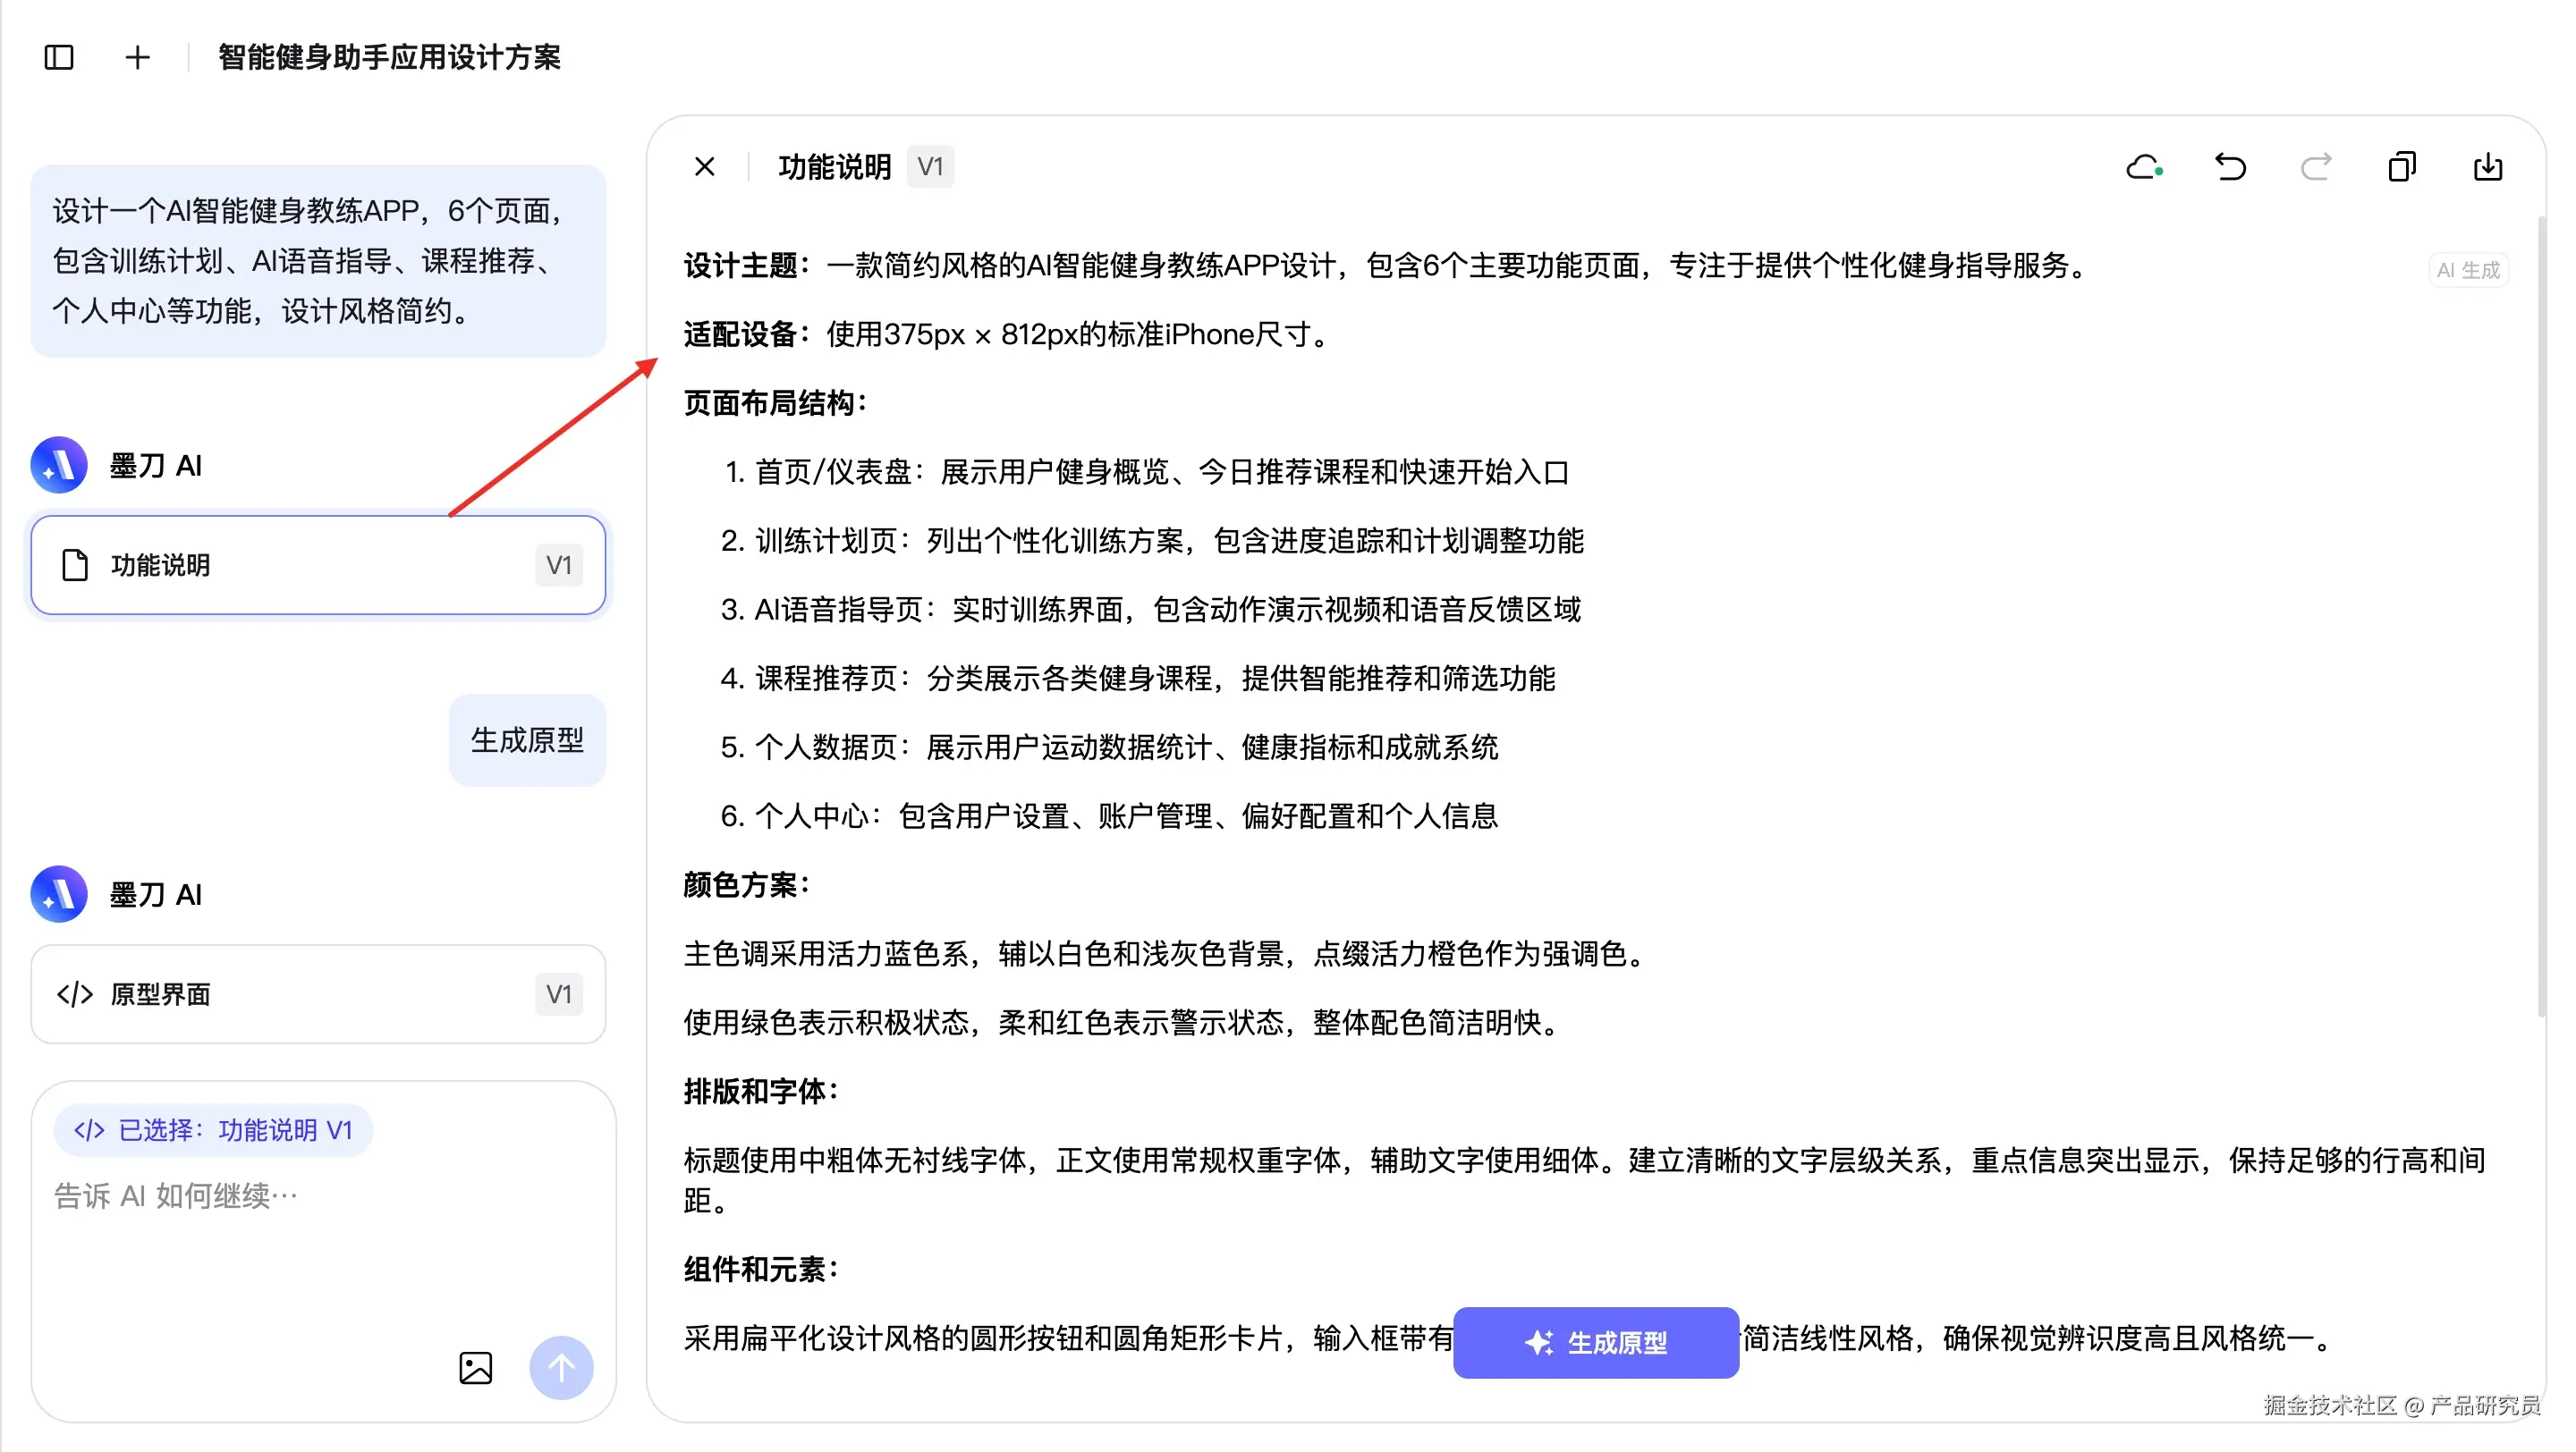Click the V1 version badge in header
This screenshot has width=2576, height=1452.
click(x=930, y=166)
